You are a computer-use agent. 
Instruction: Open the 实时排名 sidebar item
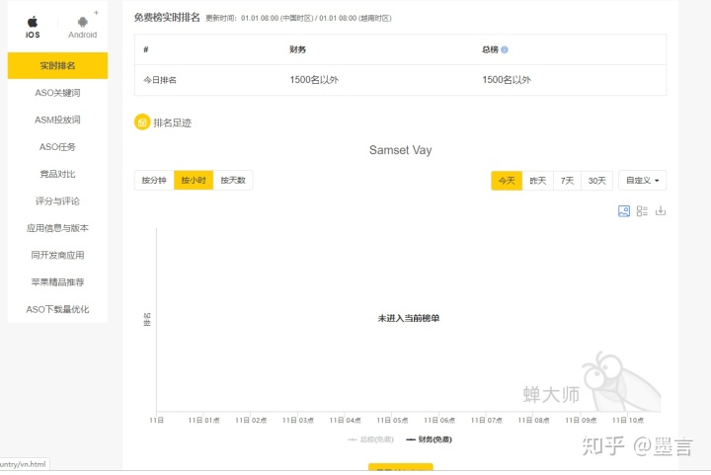click(x=57, y=66)
